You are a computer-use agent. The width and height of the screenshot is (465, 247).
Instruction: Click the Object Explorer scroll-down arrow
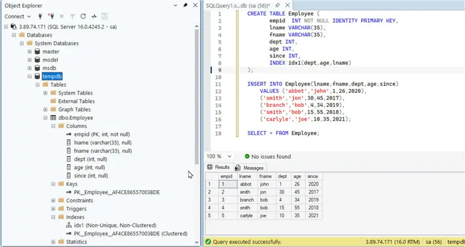click(x=196, y=243)
